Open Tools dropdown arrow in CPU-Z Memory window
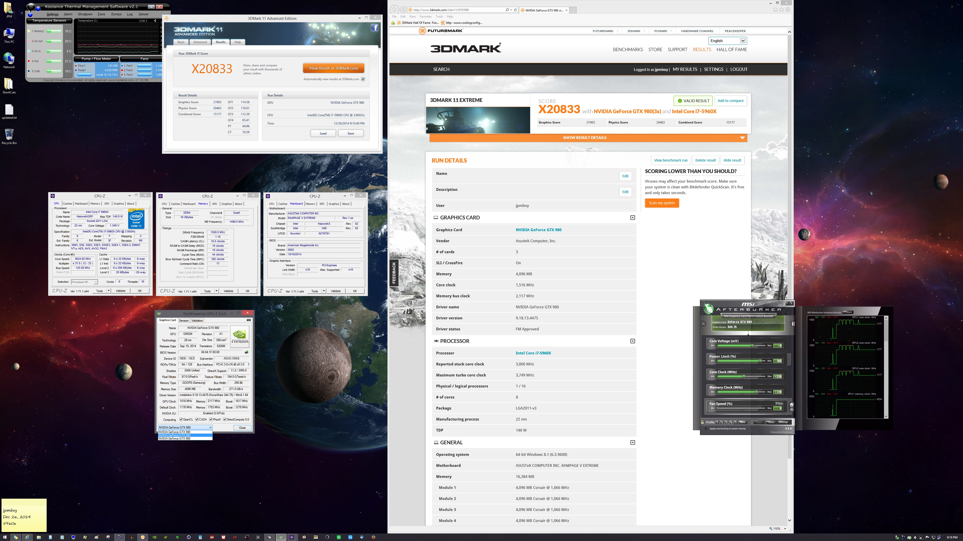 (x=216, y=291)
